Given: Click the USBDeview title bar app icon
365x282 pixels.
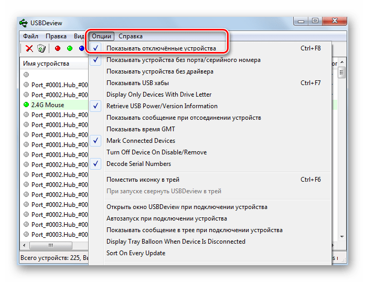Looking at the screenshot, I should click(x=23, y=23).
